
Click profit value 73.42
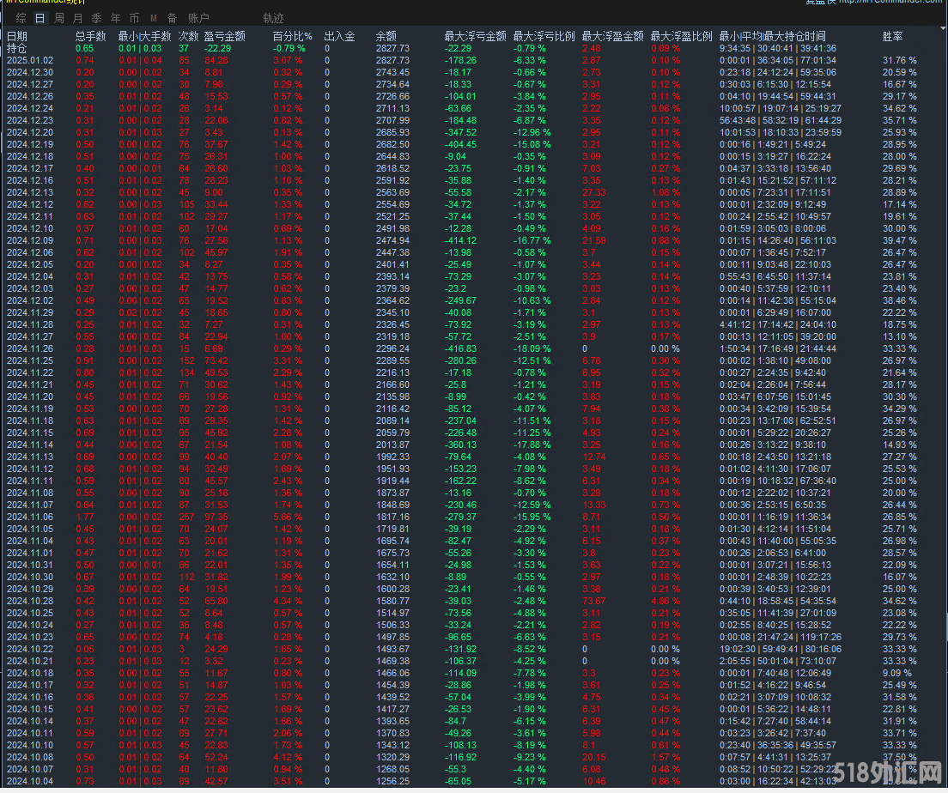[x=216, y=360]
